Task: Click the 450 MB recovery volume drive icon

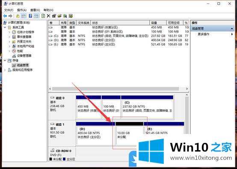Action: [50, 27]
